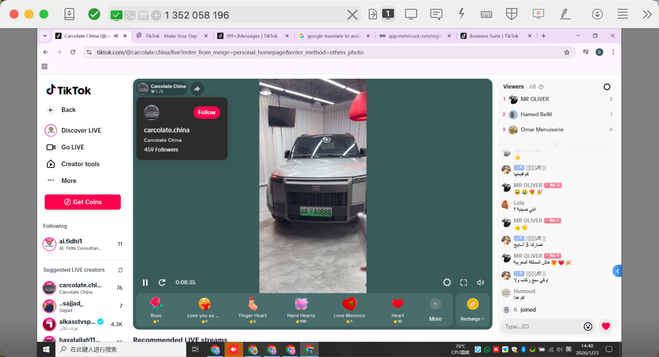Click the share arrow beside Carcolate China
The width and height of the screenshot is (659, 357).
197,89
